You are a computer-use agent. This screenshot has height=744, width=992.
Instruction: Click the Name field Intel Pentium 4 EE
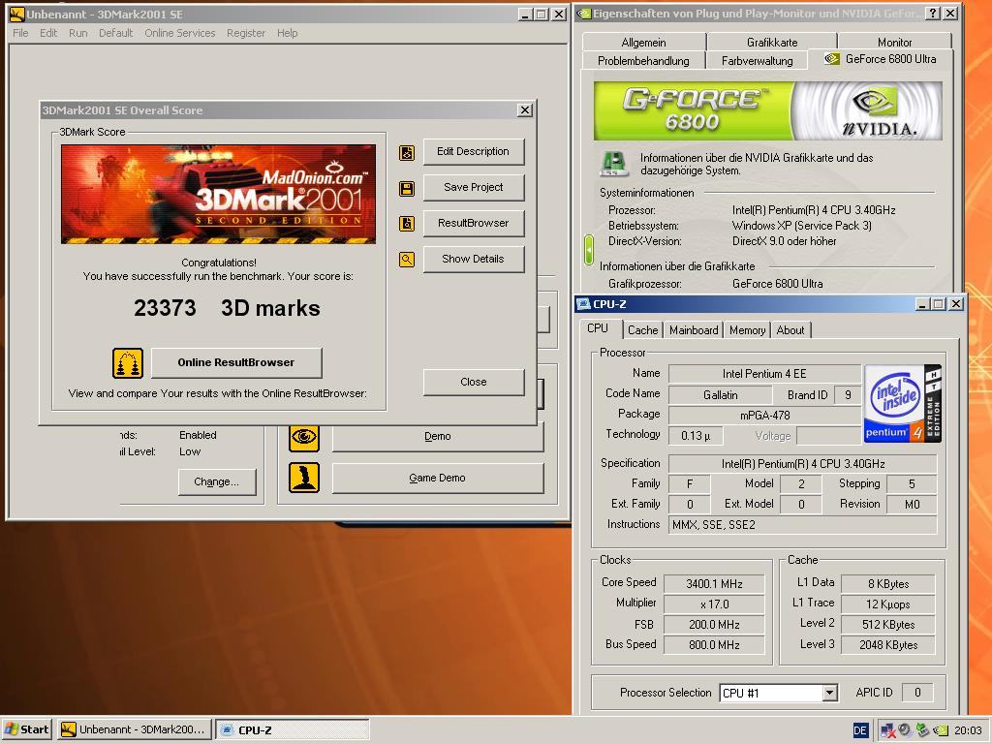[764, 374]
